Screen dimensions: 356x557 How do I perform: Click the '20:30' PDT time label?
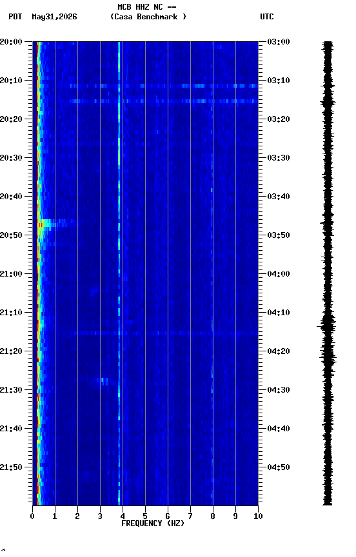11,158
